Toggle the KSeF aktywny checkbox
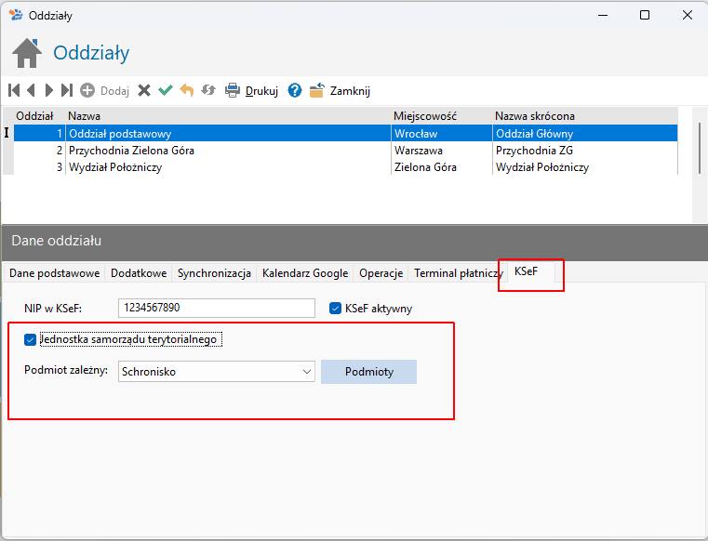 336,308
